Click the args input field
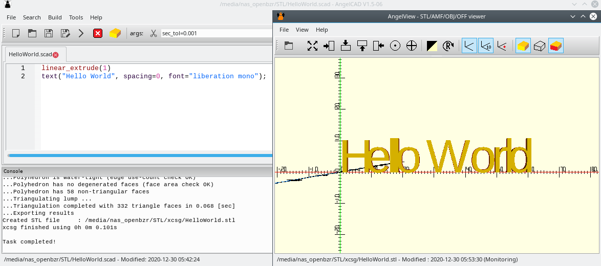Viewport: 601px width, 266px height. click(215, 33)
